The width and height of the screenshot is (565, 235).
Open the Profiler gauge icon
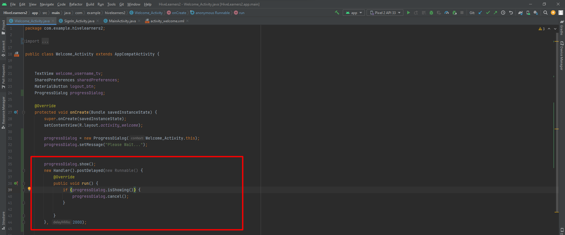click(x=447, y=13)
